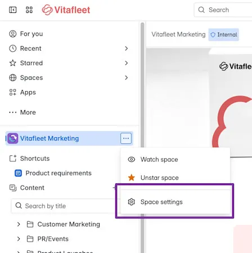
Task: Open the More sidebar item
Action: (x=22, y=112)
